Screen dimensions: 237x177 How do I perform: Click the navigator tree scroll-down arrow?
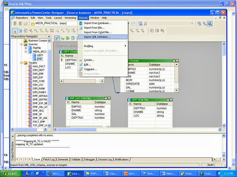pyautogui.click(x=49, y=126)
